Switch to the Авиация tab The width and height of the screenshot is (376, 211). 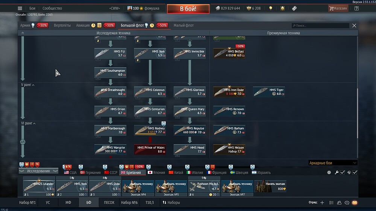pos(83,26)
